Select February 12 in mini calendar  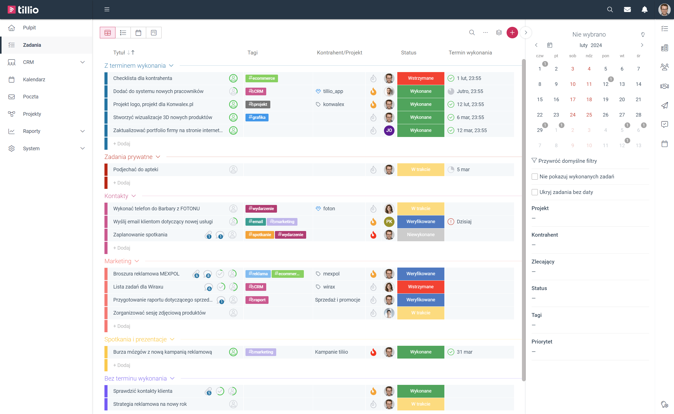point(605,84)
